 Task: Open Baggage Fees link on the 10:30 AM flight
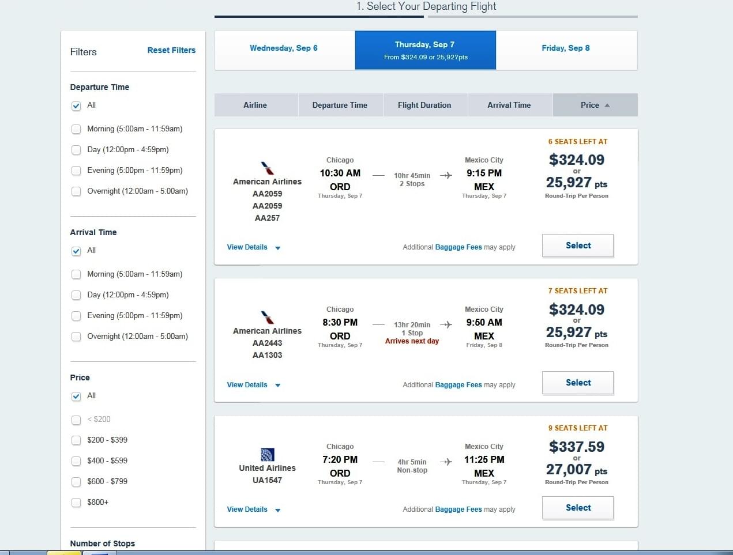point(458,247)
